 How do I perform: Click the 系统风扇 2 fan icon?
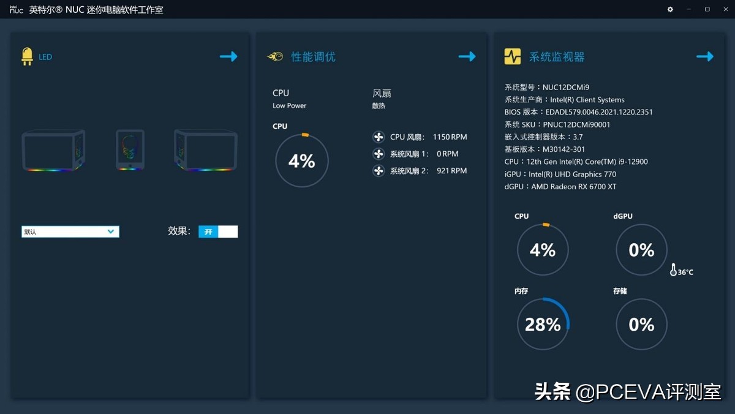pyautogui.click(x=379, y=171)
